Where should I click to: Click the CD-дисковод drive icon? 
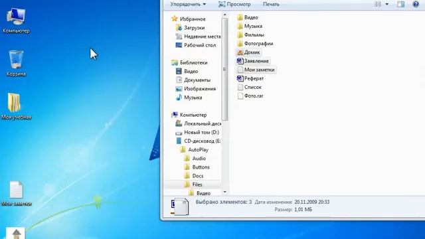[179, 141]
